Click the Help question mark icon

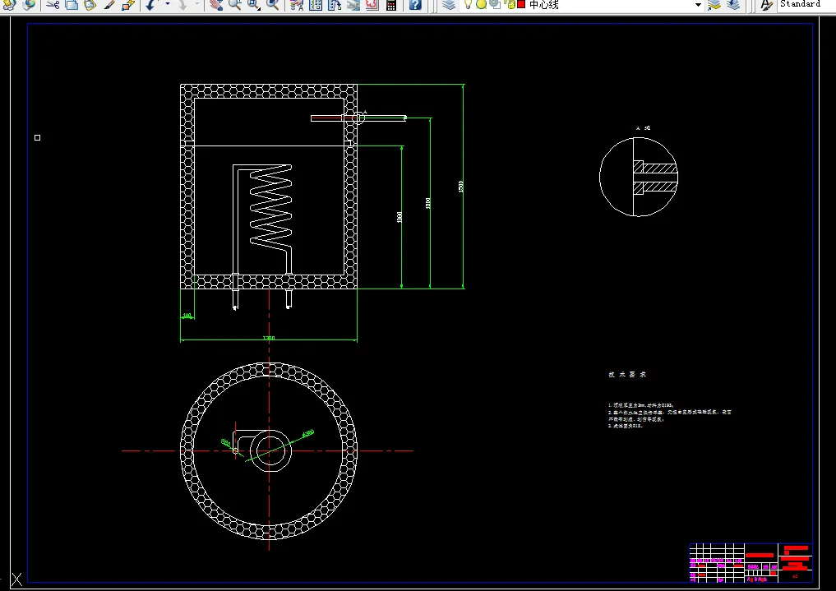coord(415,4)
